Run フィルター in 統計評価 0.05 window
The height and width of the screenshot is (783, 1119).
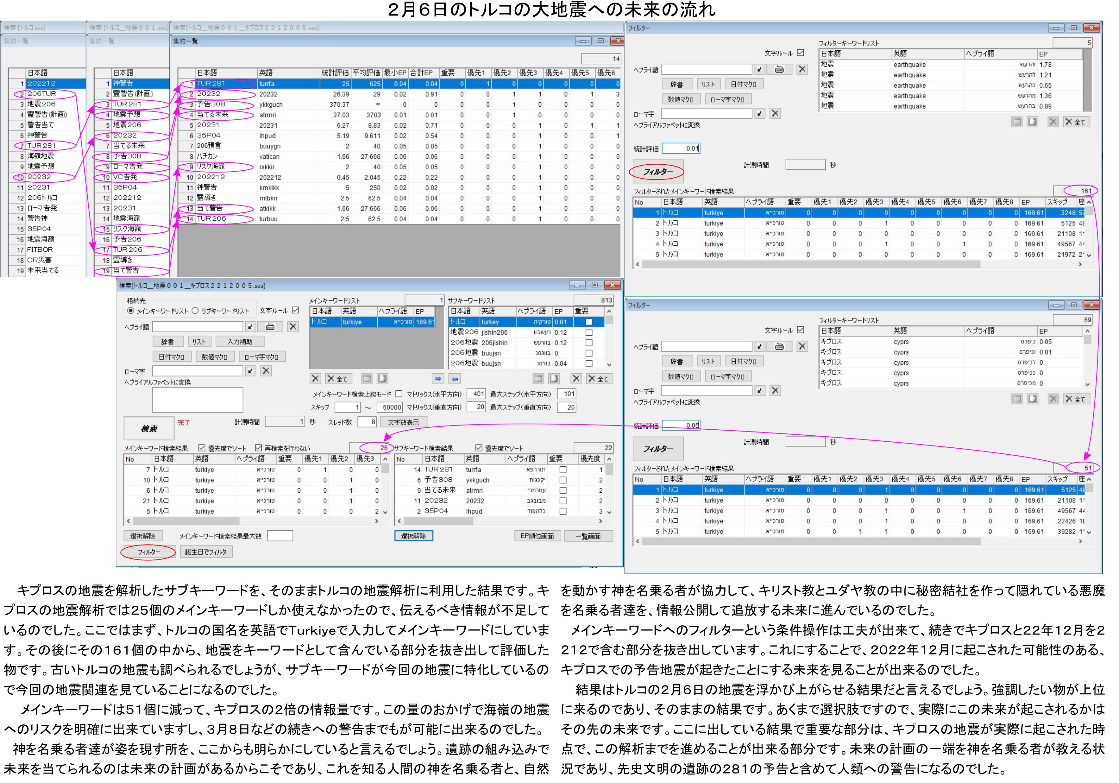point(658,449)
